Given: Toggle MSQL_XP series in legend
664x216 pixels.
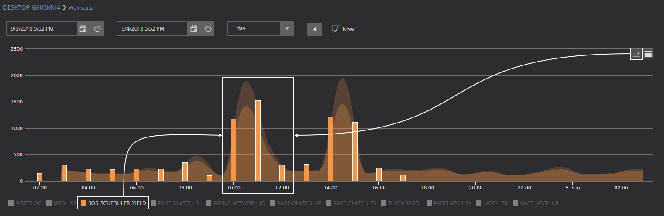Looking at the screenshot, I should point(61,203).
